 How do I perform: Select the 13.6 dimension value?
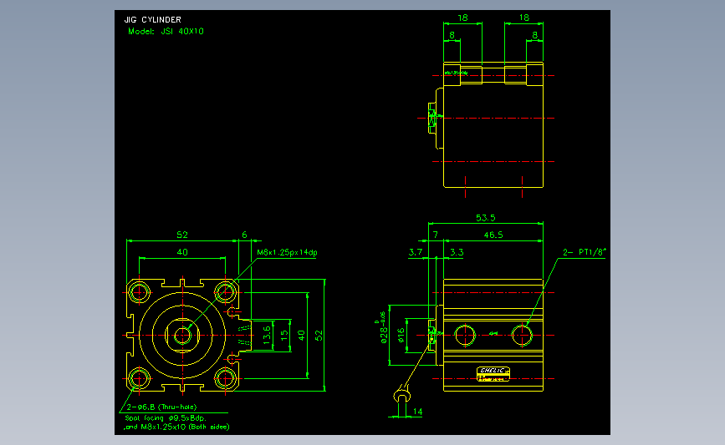[x=267, y=335]
